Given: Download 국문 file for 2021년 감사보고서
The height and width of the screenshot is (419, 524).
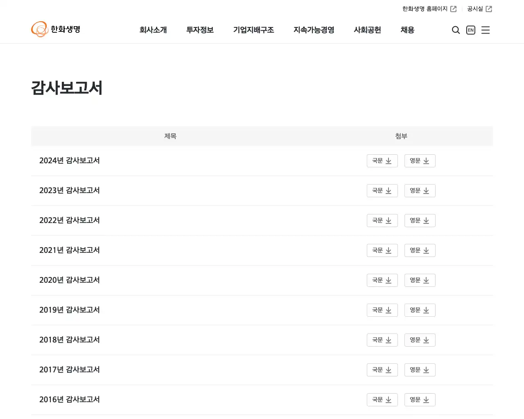Looking at the screenshot, I should [382, 250].
